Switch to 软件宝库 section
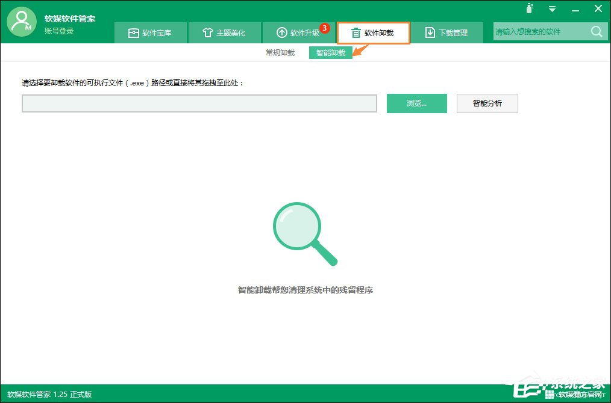 150,32
